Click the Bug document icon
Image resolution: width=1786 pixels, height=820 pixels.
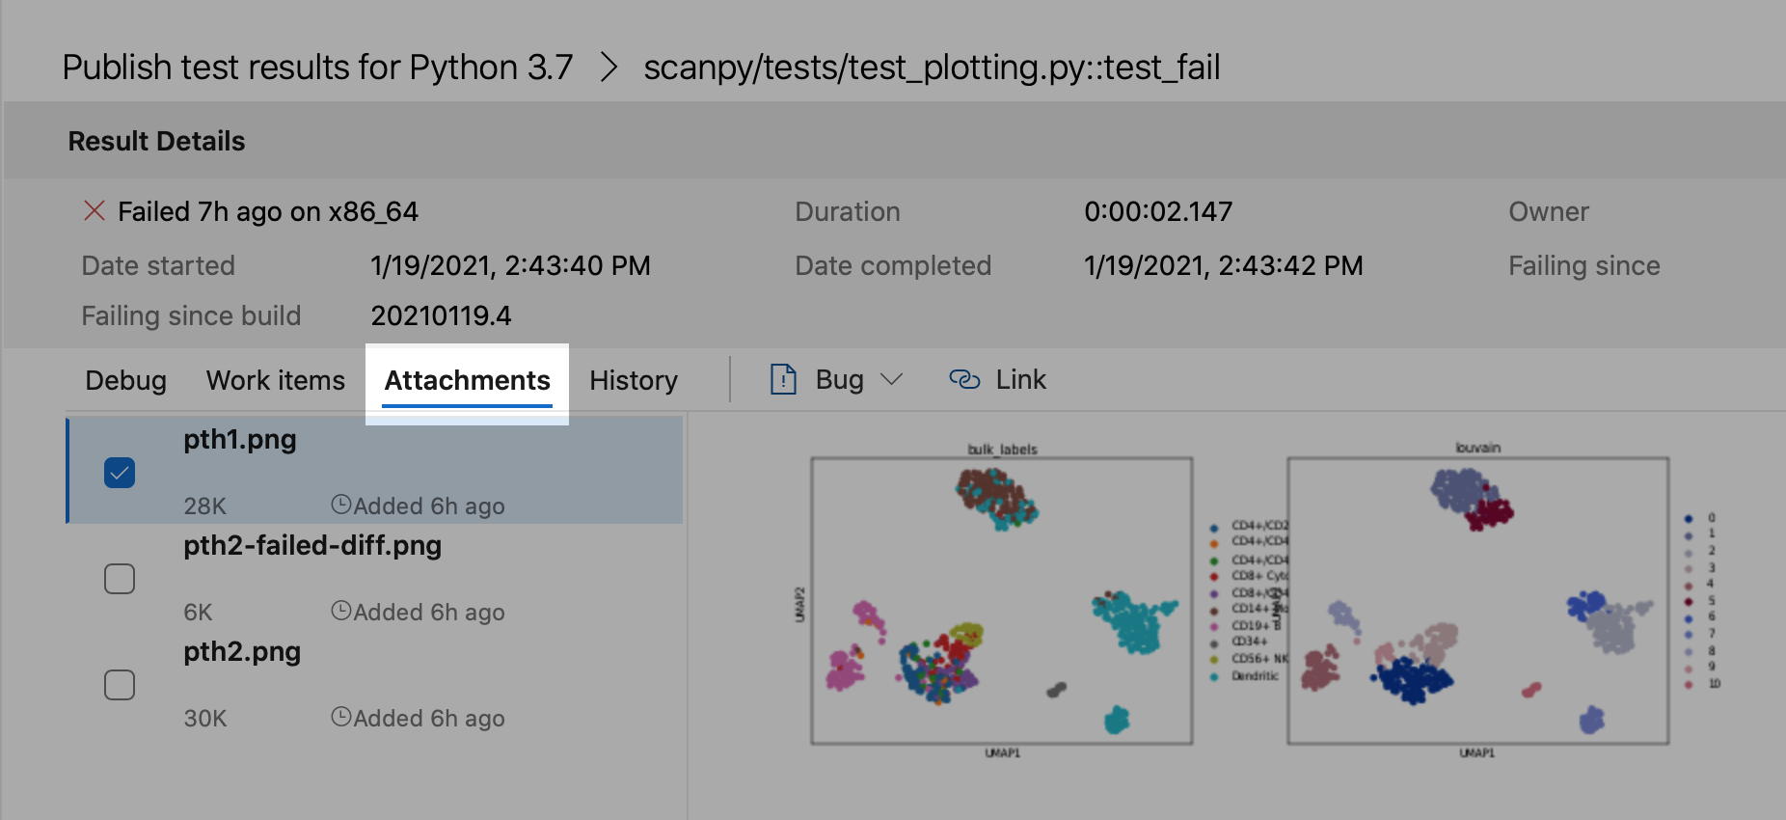783,380
